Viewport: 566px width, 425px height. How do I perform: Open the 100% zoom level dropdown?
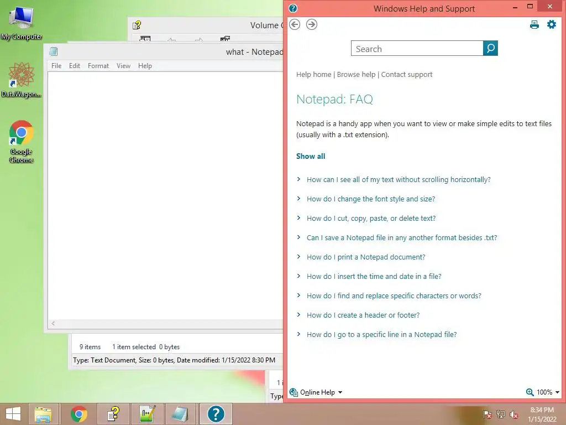point(548,392)
